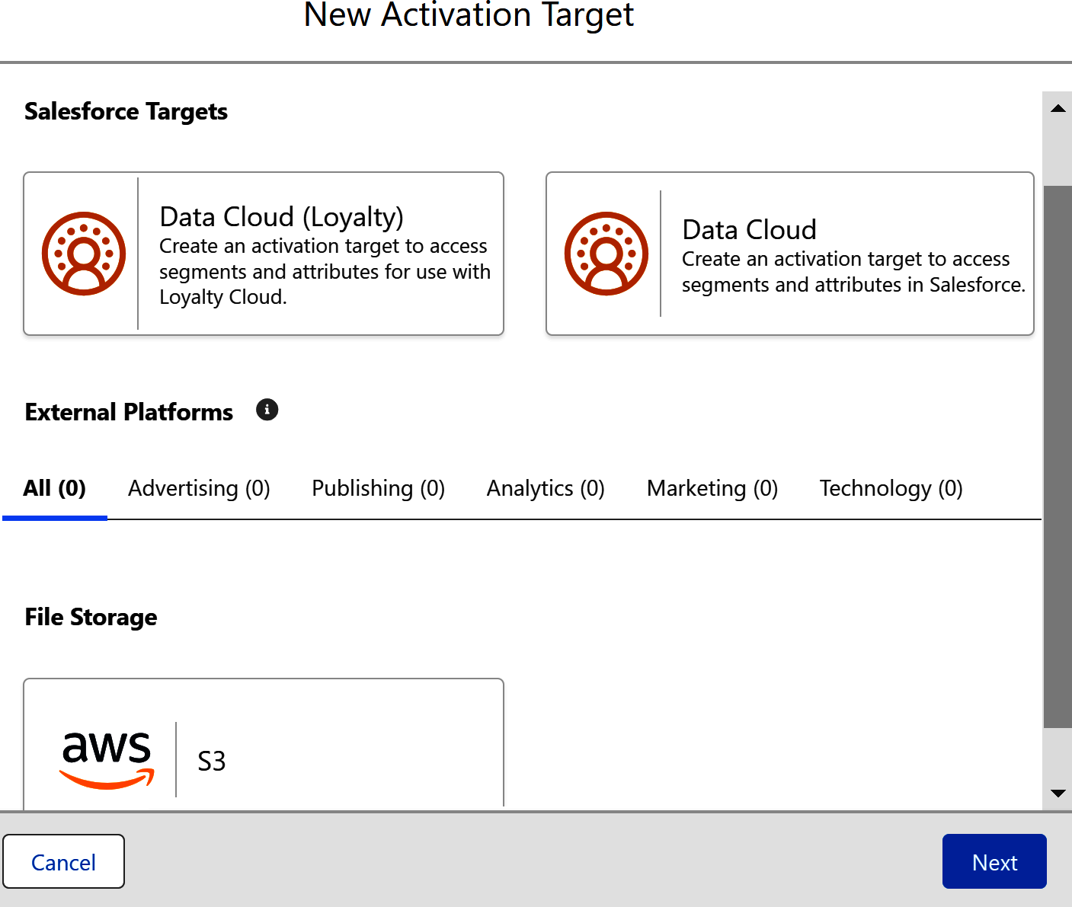View the Technology (0) tab

click(891, 488)
